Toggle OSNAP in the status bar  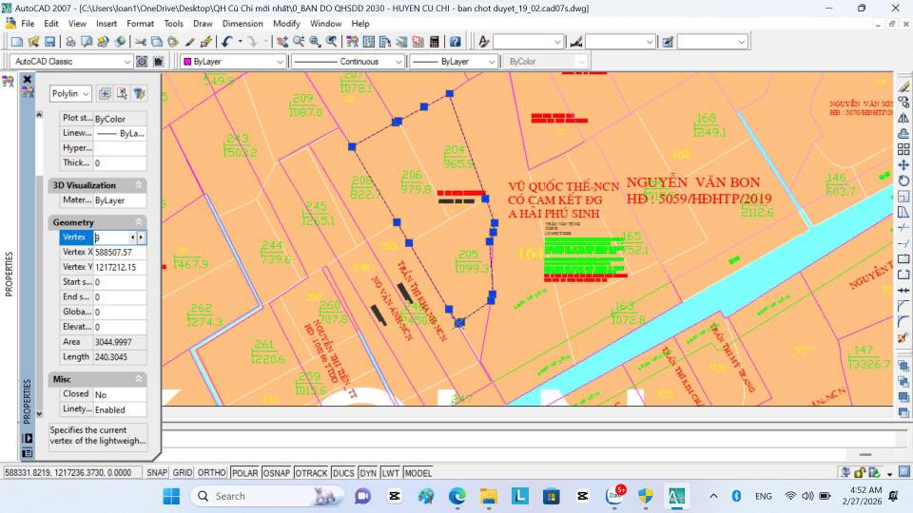277,472
